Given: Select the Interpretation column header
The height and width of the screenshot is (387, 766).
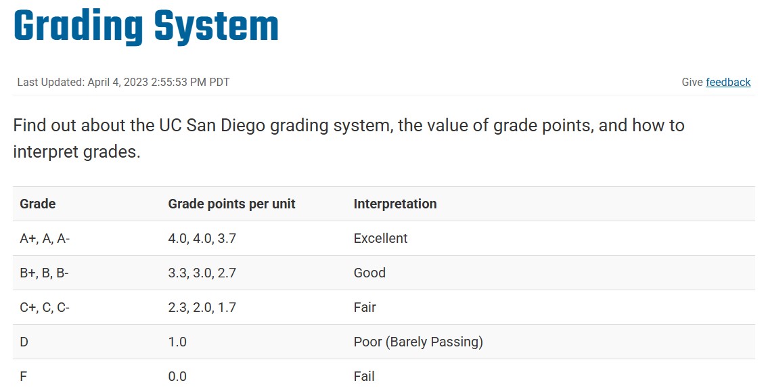Looking at the screenshot, I should coord(395,204).
